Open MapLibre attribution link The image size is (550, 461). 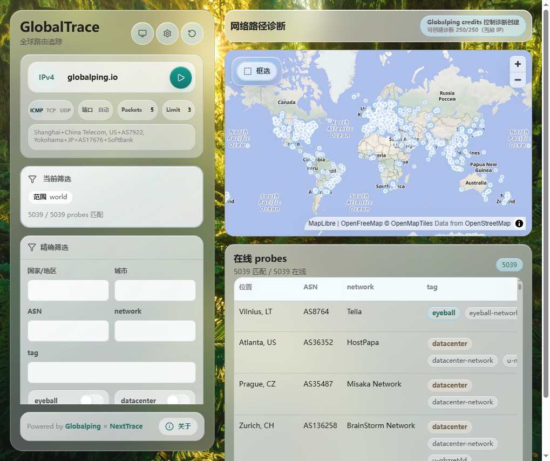pyautogui.click(x=322, y=223)
